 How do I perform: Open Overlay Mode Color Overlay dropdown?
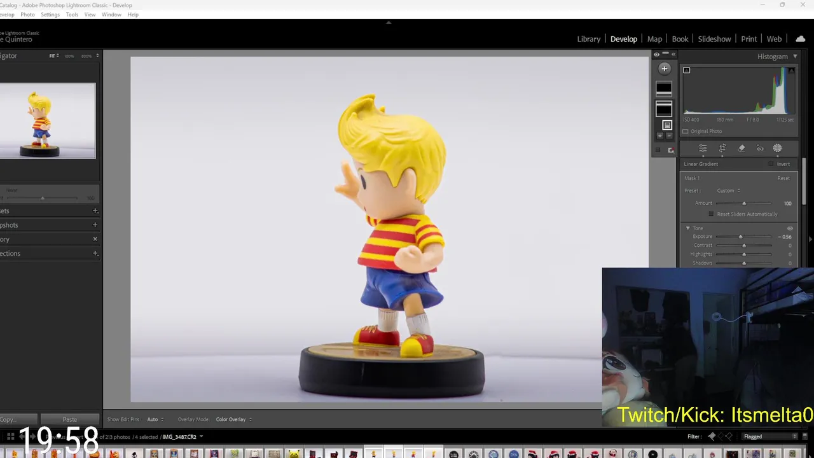[233, 419]
